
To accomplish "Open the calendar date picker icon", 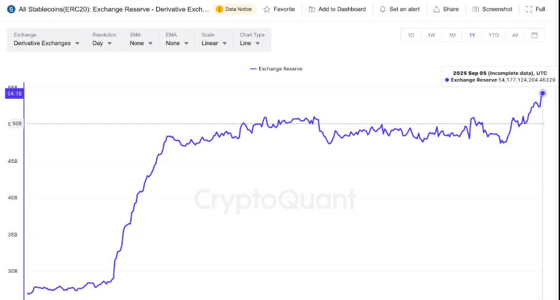I will 534,35.
